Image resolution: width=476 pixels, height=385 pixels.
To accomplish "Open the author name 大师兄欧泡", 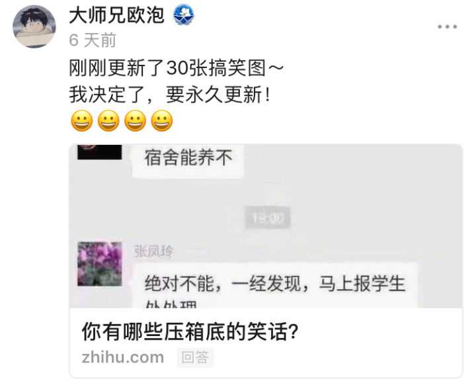I will click(117, 15).
